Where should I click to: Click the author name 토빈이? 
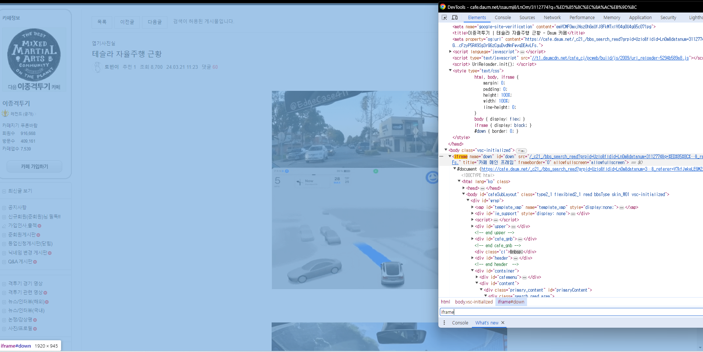[112, 67]
